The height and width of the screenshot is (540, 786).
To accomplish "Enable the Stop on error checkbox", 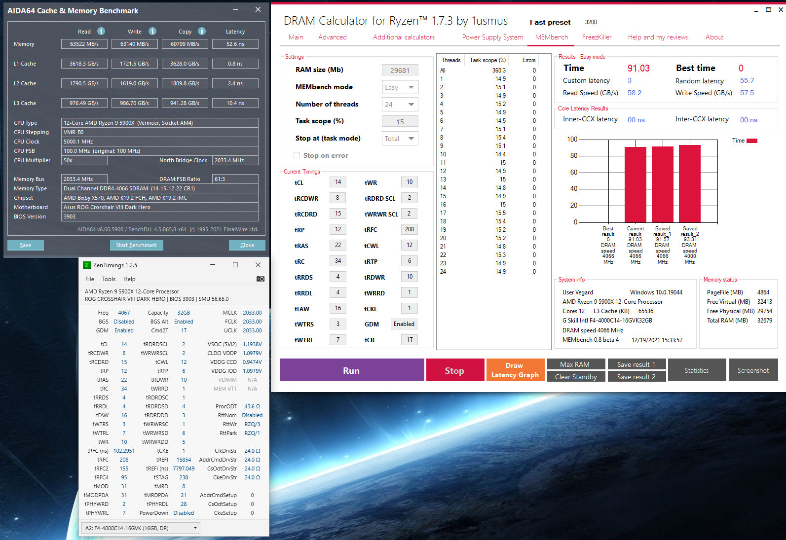I will (x=297, y=155).
